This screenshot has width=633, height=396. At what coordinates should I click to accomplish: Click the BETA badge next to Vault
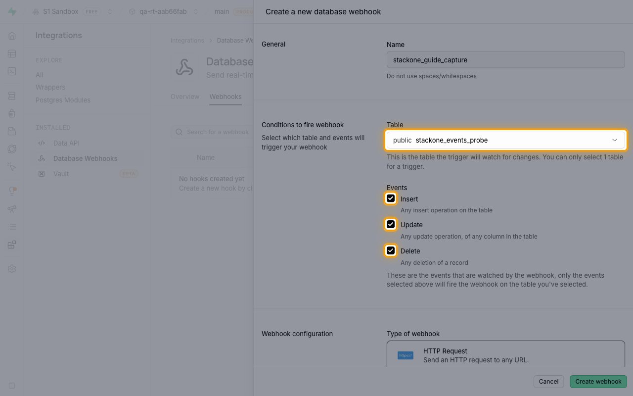click(129, 174)
